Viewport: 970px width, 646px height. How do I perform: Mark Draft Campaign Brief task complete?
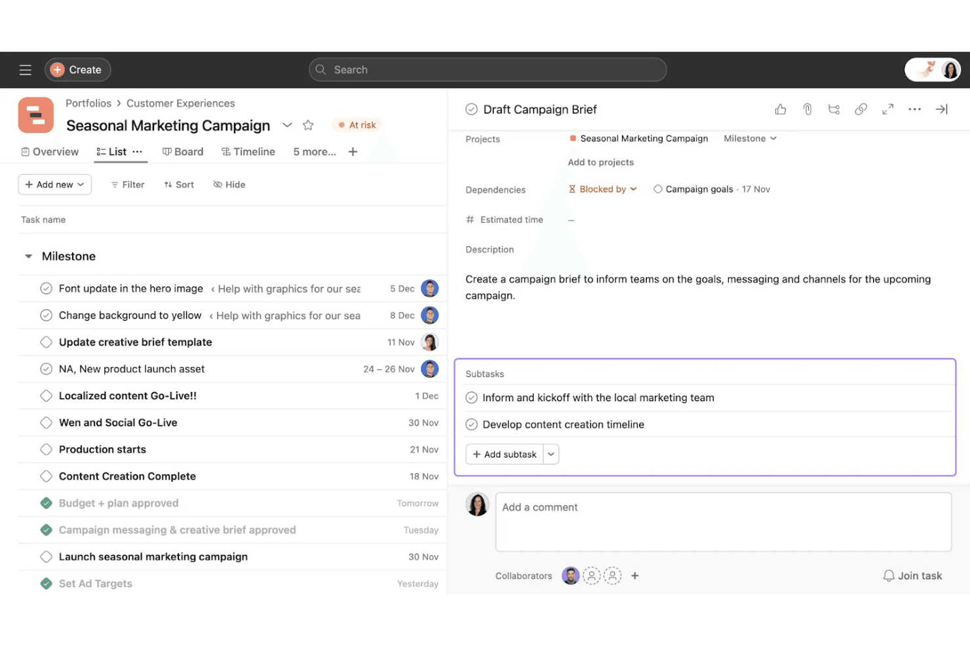click(471, 109)
